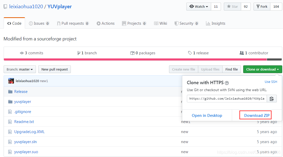Click the yuvplayer folder icon
This screenshot has width=283, height=157.
coord(10,102)
